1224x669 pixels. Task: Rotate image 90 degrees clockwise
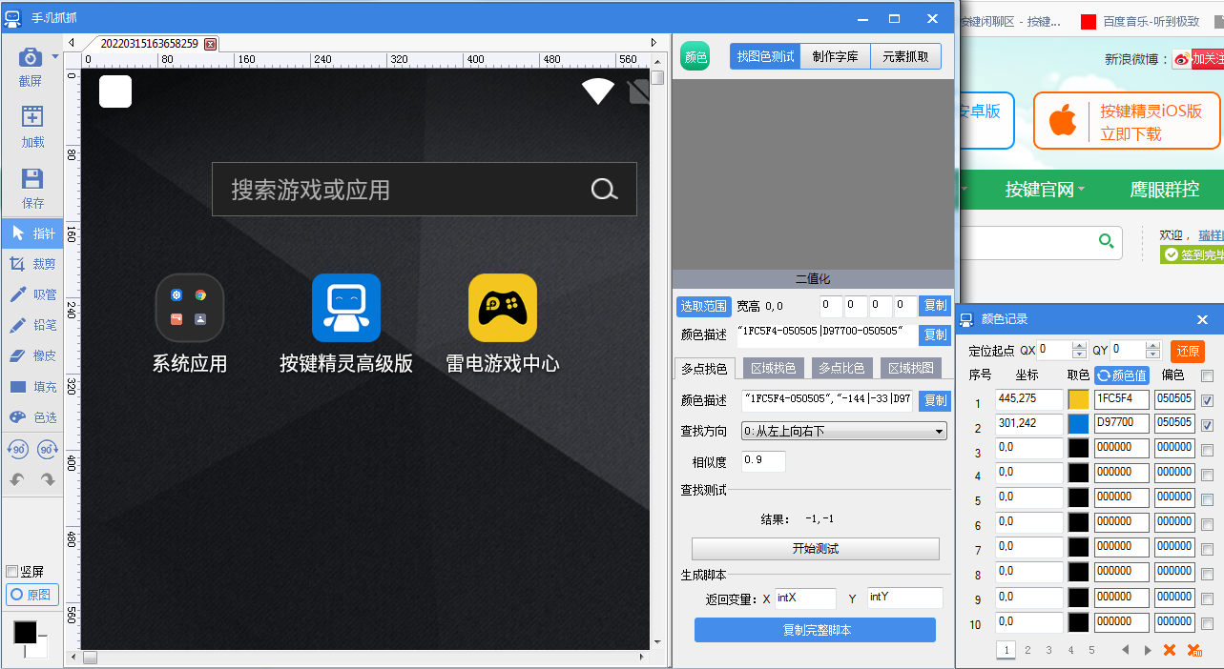point(48,450)
